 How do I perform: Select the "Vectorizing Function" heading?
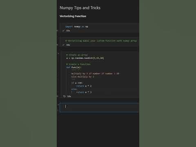(x=73, y=16)
